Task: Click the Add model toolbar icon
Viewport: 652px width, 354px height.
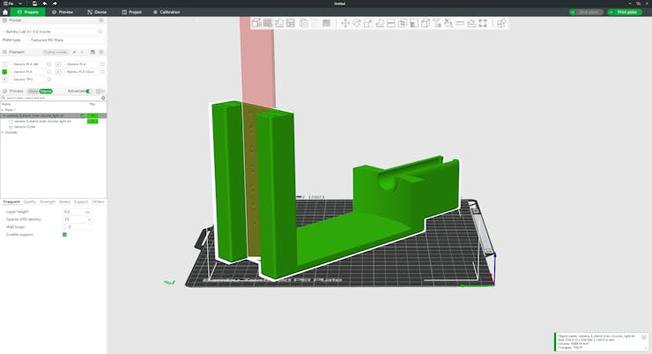Action: (x=256, y=23)
